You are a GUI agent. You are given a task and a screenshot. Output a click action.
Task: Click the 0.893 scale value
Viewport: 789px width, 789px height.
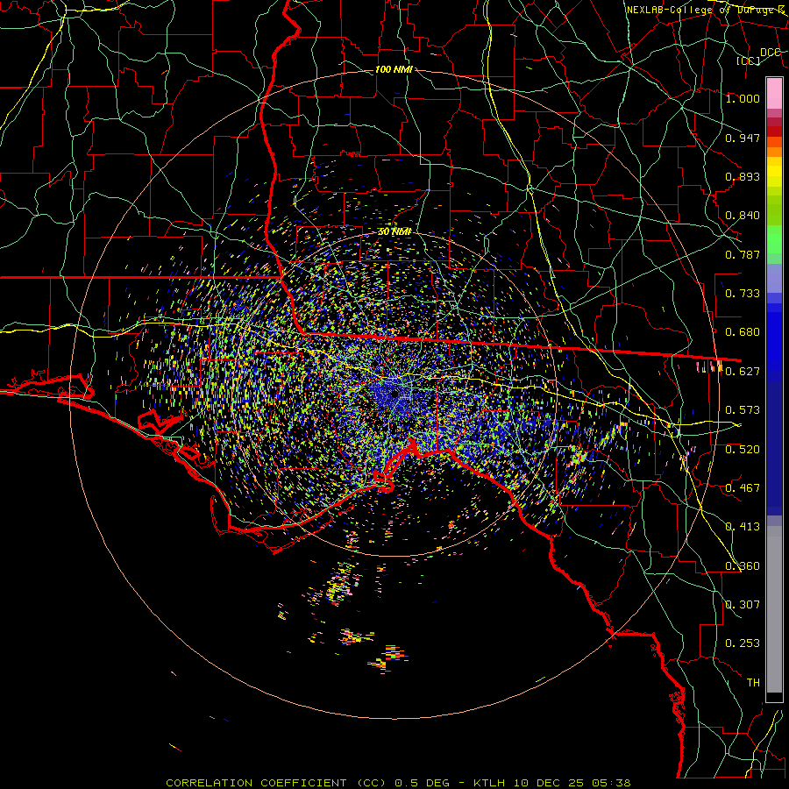[x=743, y=176]
